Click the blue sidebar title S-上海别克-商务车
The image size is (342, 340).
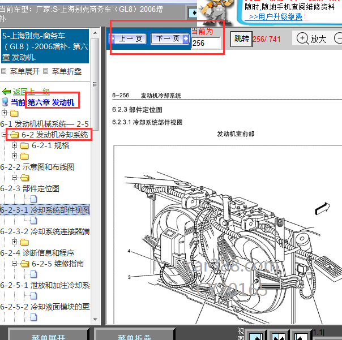45,46
